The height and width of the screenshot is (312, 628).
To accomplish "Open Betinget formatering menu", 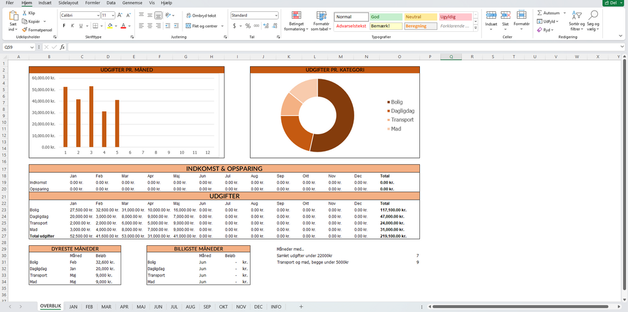I will (296, 22).
